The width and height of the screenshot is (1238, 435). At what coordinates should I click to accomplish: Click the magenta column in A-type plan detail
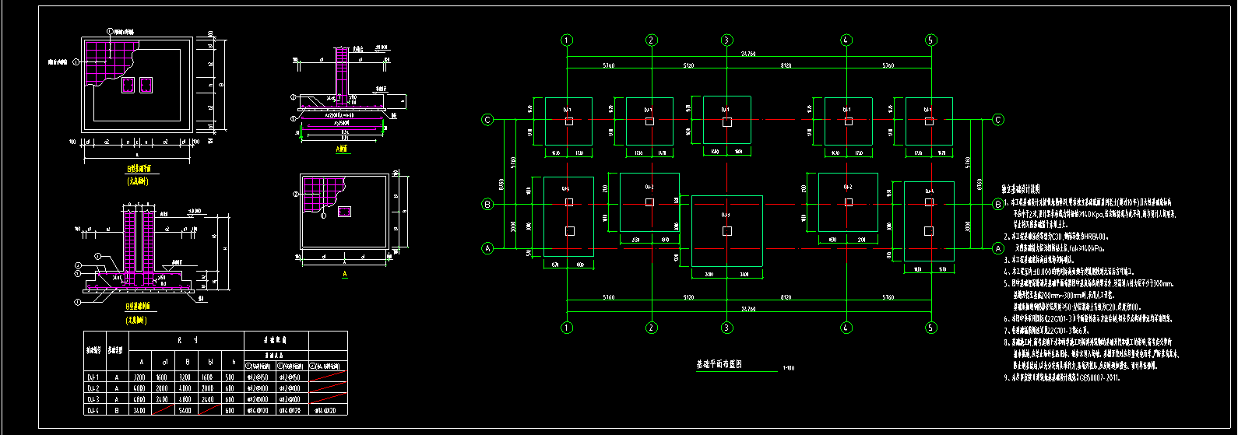[344, 212]
